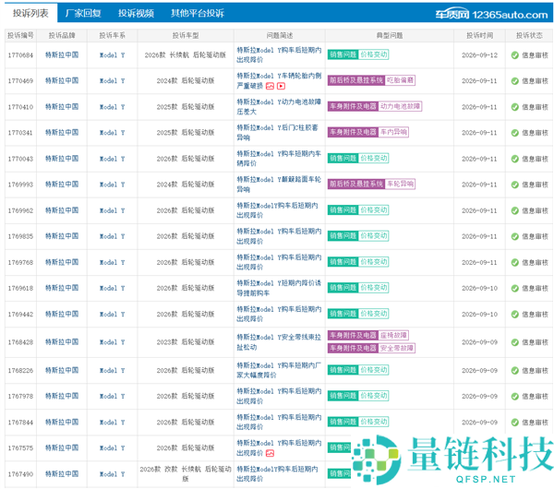554x489 pixels.
Task: Switch to the 投诉视频 tab
Action: (136, 13)
